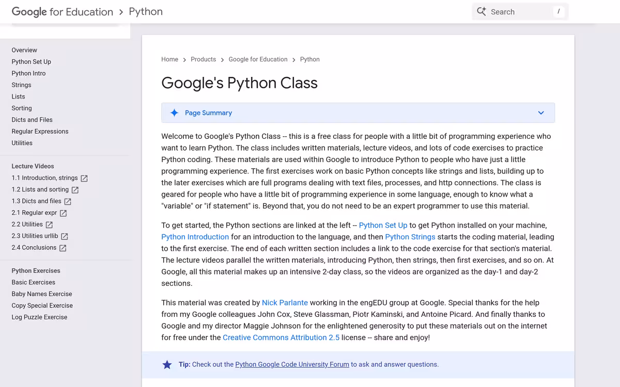Screen dimensions: 620x387
Task: Select Lists in the sidebar
Action: (x=18, y=96)
